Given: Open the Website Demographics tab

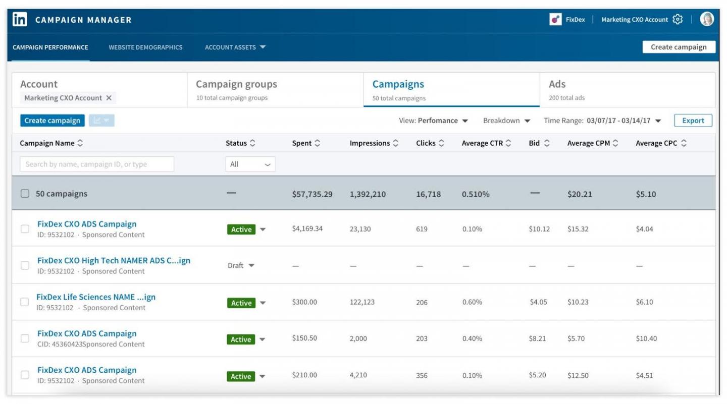Looking at the screenshot, I should pos(145,47).
